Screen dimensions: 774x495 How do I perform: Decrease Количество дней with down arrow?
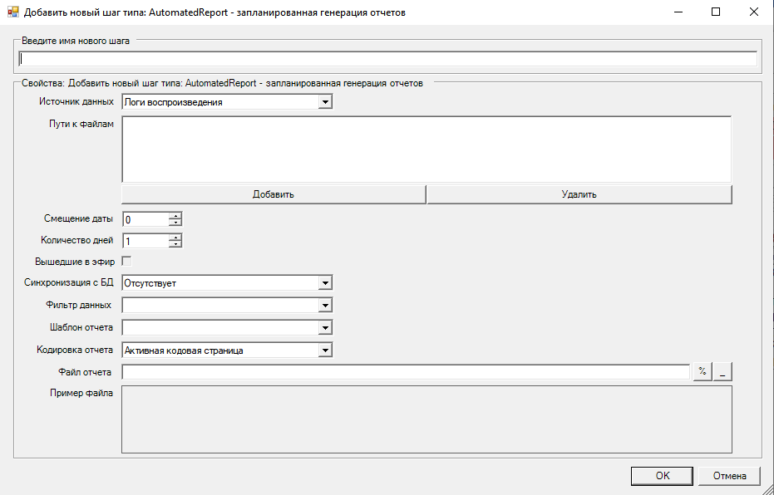[x=175, y=244]
